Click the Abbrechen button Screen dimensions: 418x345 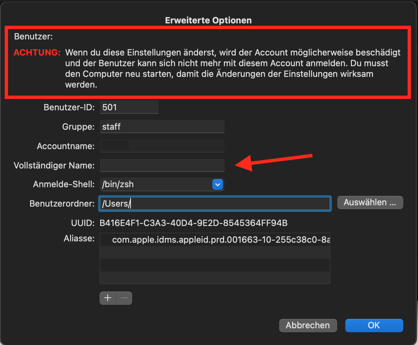pos(308,325)
